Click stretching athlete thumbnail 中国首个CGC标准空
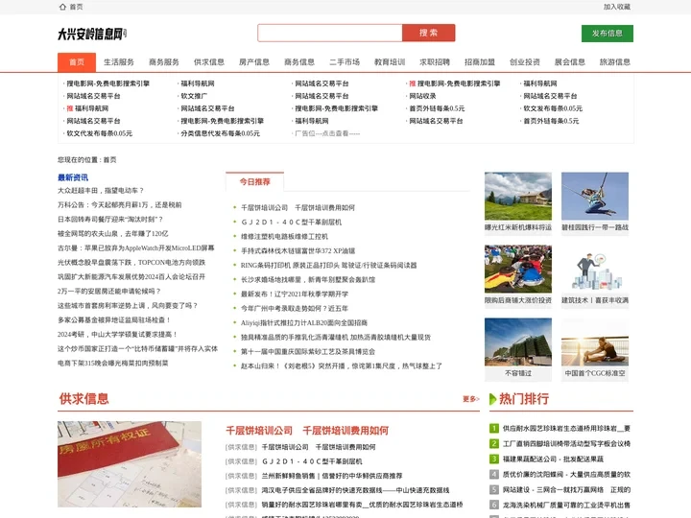The image size is (691, 518). [595, 341]
